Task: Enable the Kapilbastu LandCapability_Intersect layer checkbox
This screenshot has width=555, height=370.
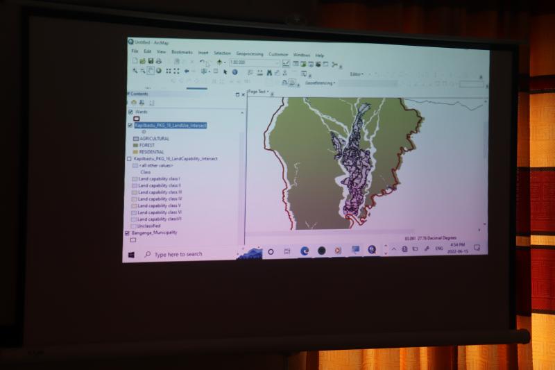Action: point(129,159)
